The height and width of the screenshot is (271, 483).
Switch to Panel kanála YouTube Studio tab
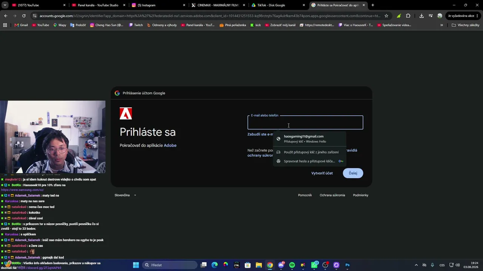click(98, 5)
